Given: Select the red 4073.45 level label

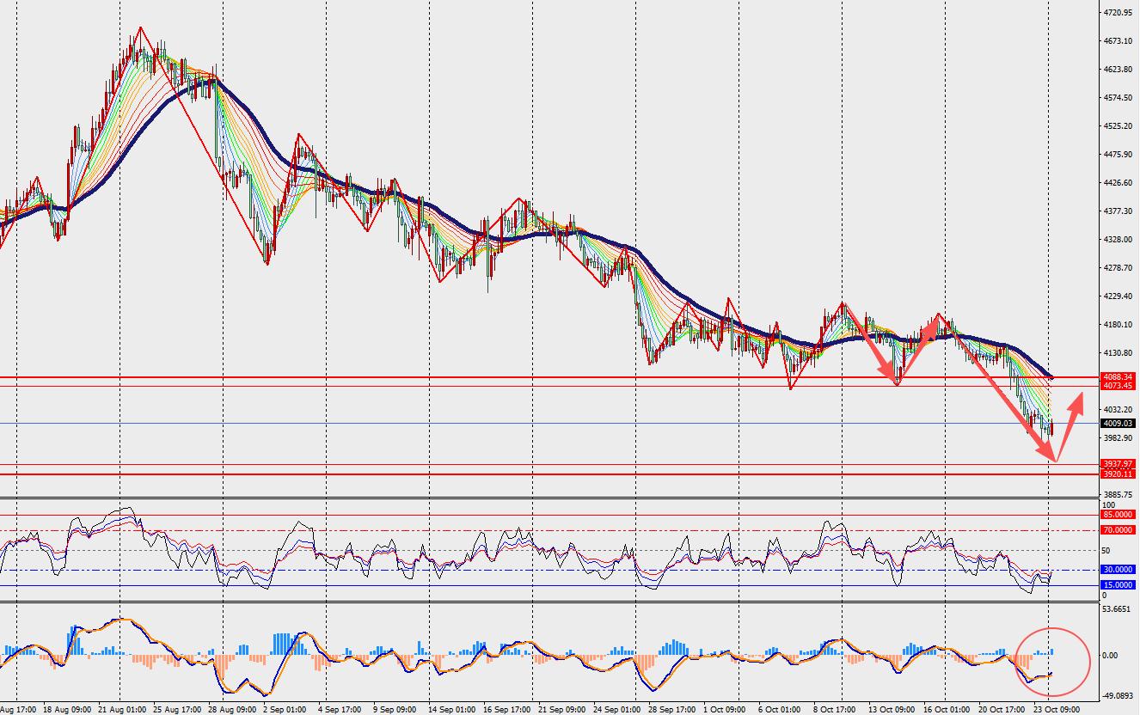Looking at the screenshot, I should (1118, 386).
